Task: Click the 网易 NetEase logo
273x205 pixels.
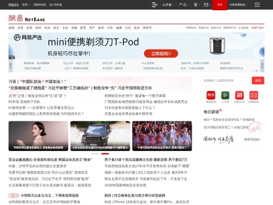Action: click(27, 18)
